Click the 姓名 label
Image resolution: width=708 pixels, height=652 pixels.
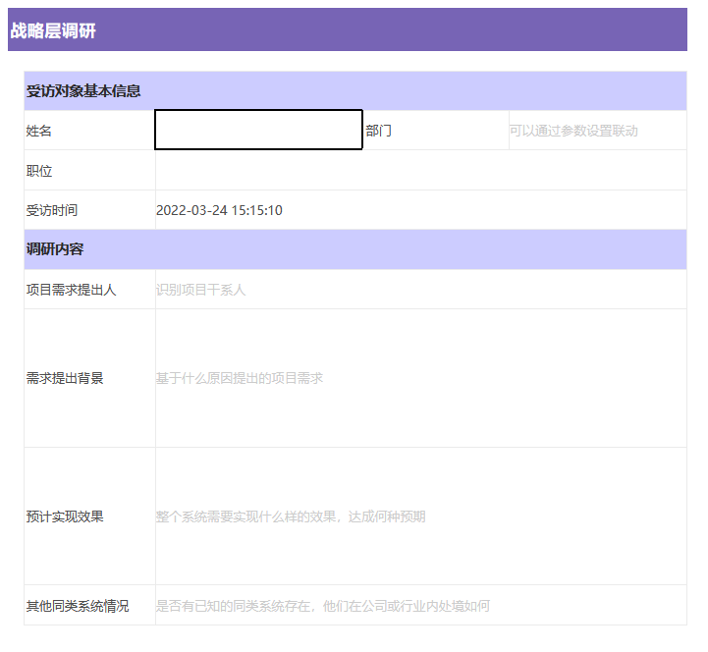[x=39, y=131]
